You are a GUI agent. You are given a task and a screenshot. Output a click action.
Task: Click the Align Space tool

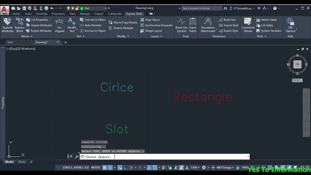point(150,19)
